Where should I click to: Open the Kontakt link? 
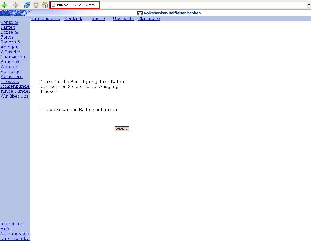point(73,19)
